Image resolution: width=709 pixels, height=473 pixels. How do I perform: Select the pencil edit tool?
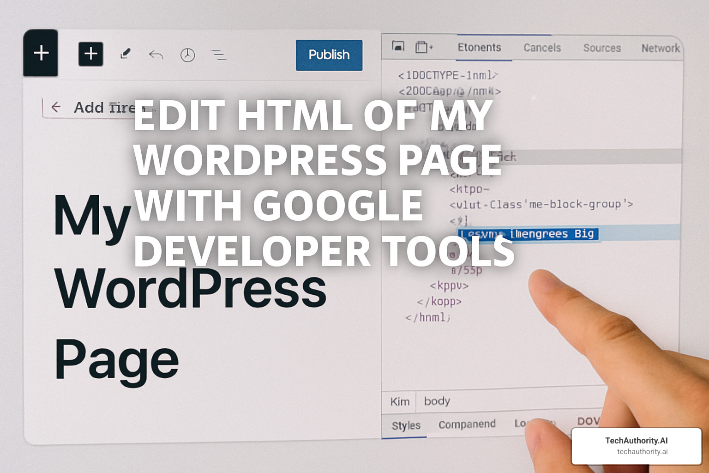[x=125, y=55]
